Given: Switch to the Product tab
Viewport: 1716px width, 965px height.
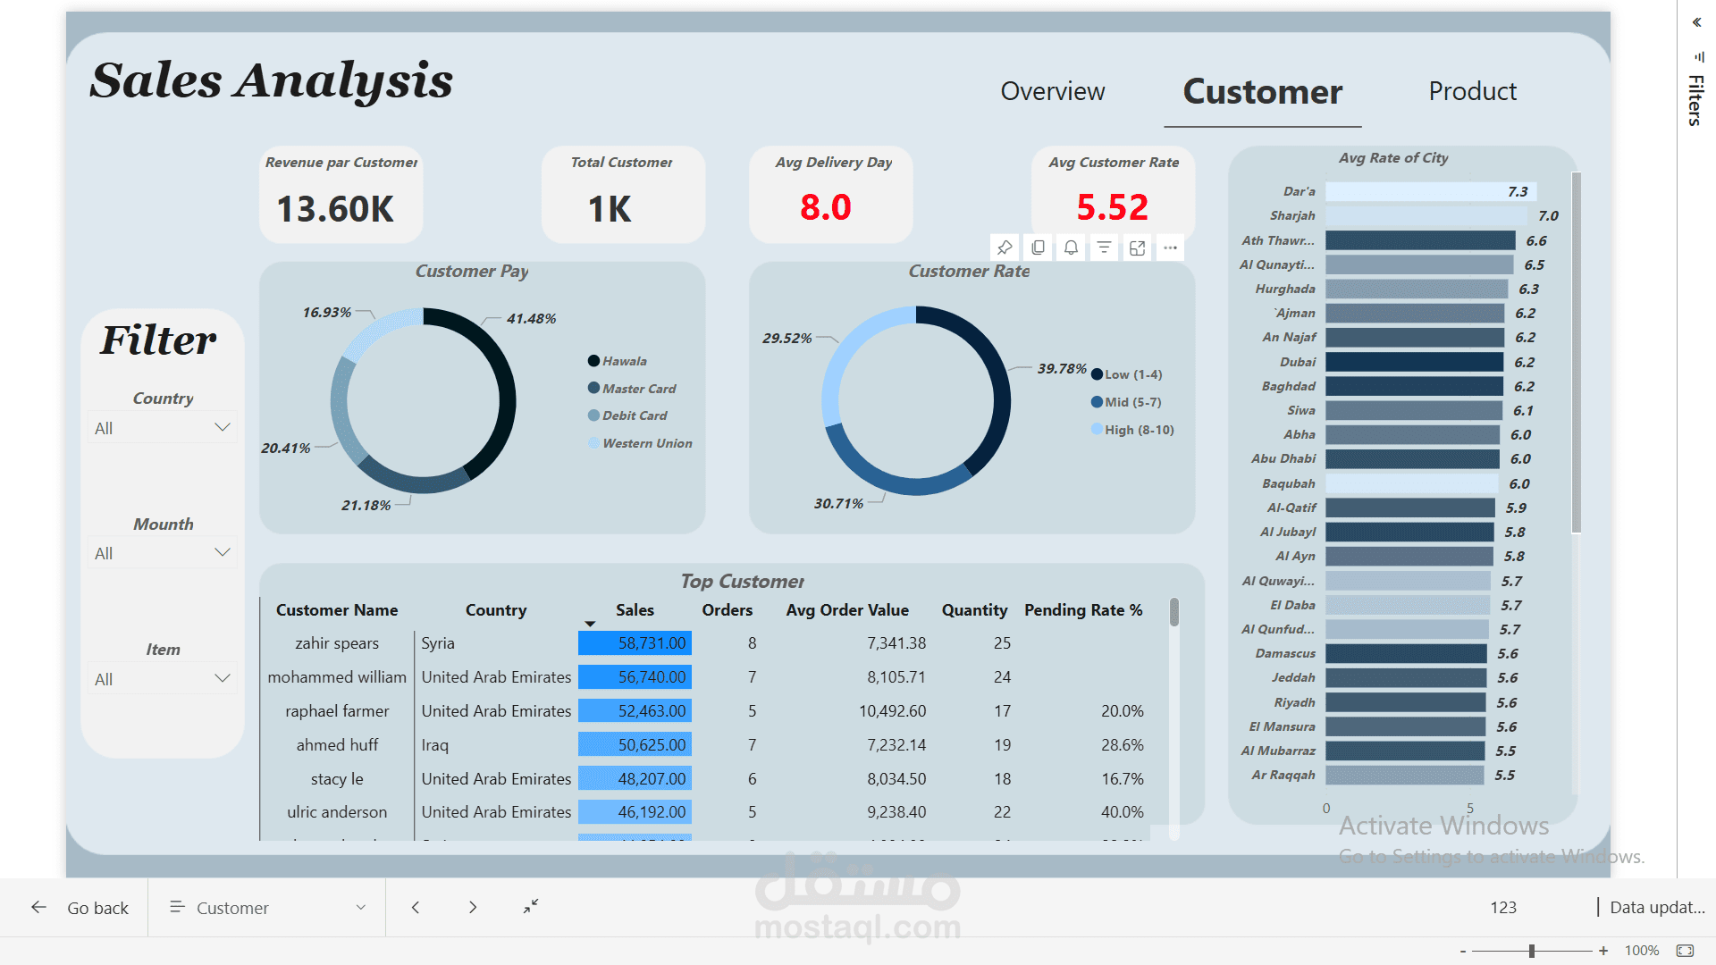Looking at the screenshot, I should pyautogui.click(x=1472, y=91).
